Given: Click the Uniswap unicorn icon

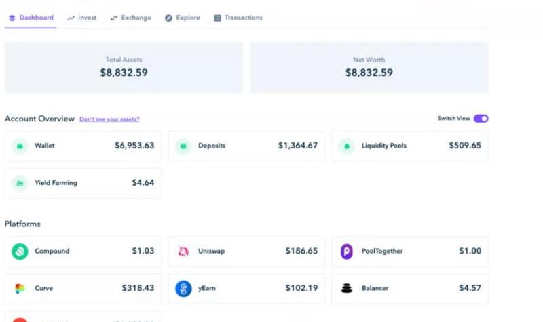Looking at the screenshot, I should pos(183,251).
